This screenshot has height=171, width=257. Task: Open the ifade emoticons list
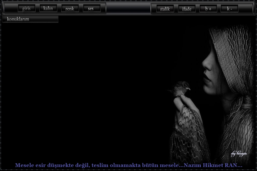click(187, 9)
